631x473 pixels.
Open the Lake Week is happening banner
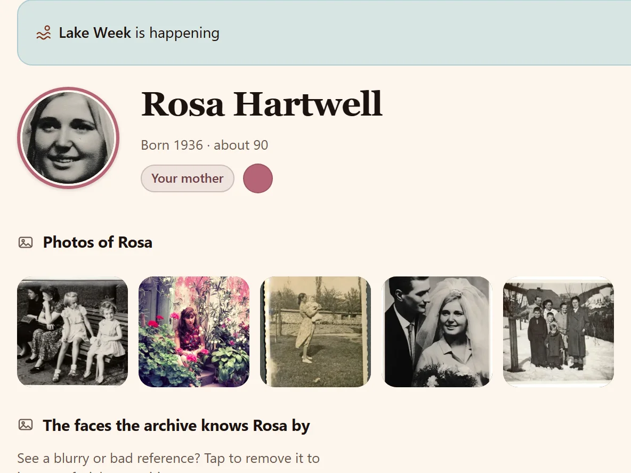tap(324, 32)
